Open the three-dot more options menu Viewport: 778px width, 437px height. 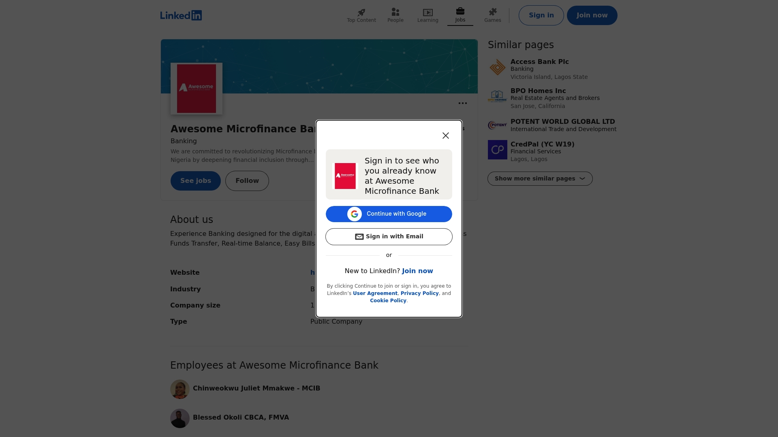(463, 103)
